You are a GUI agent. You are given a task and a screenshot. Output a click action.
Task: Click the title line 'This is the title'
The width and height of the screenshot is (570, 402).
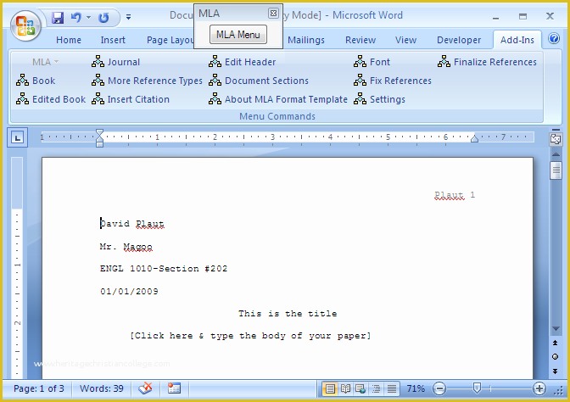[288, 313]
